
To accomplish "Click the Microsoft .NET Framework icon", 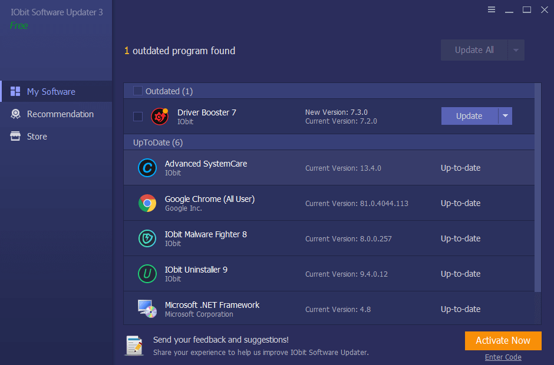I will click(x=147, y=308).
